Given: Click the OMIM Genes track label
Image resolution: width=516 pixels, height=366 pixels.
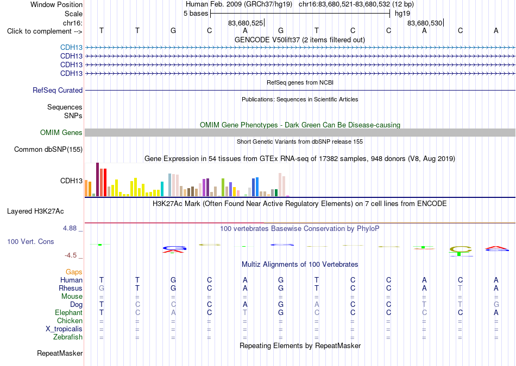Looking at the screenshot, I should tap(61, 133).
